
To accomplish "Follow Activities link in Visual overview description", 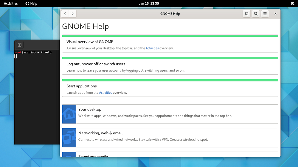I will coord(152,48).
